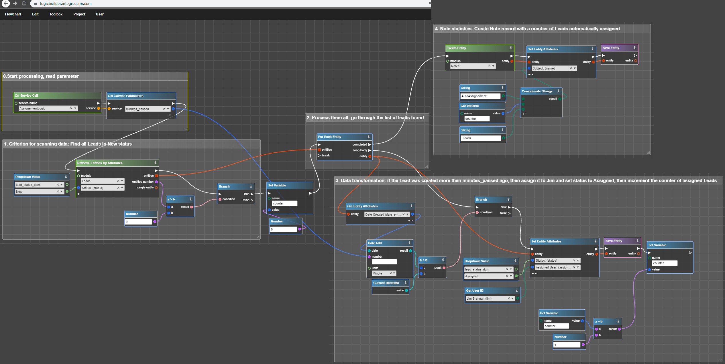Click the AutoAssignement: string input field
725x364 pixels.
pos(480,96)
